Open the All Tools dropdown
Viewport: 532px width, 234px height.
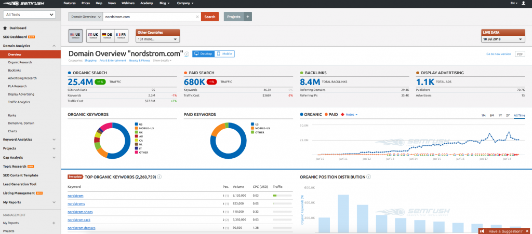click(29, 15)
